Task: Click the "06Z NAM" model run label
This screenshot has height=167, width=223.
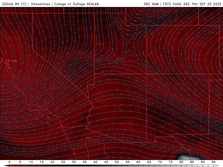Action: pos(151,4)
